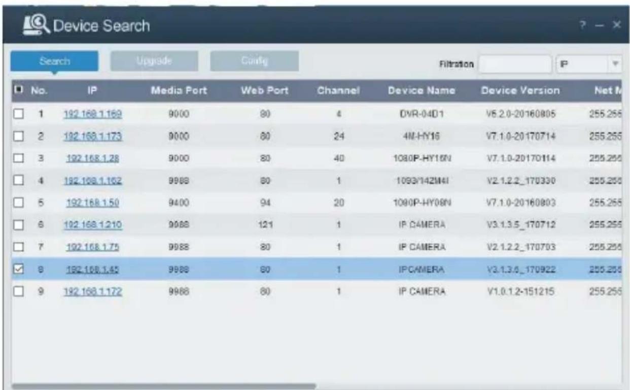Sort by the No. column header
Image resolution: width=630 pixels, height=390 pixels.
39,91
